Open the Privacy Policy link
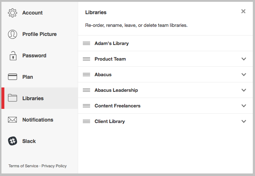The width and height of the screenshot is (255, 176). tap(54, 166)
